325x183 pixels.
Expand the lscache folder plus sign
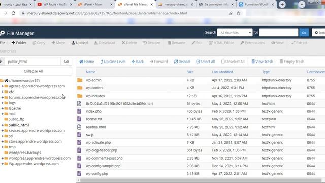[3, 108]
